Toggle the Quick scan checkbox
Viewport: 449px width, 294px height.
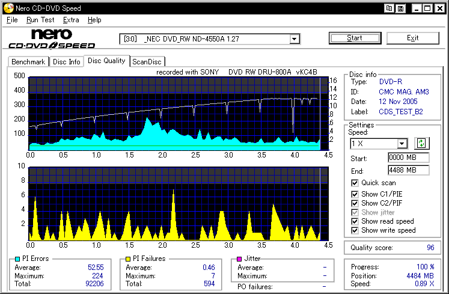[355, 183]
